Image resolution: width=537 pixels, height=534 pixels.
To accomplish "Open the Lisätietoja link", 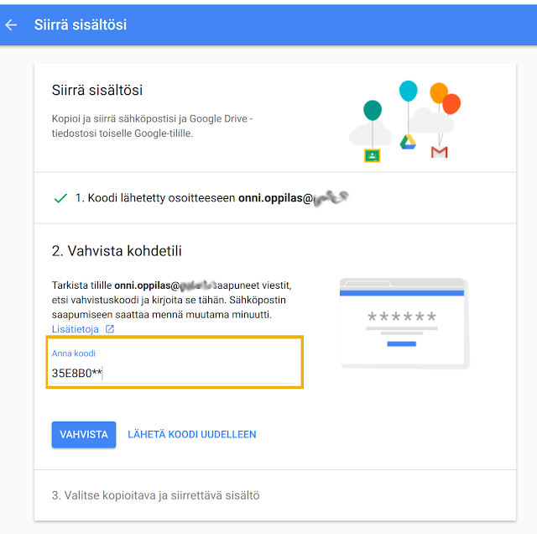I will (x=76, y=329).
